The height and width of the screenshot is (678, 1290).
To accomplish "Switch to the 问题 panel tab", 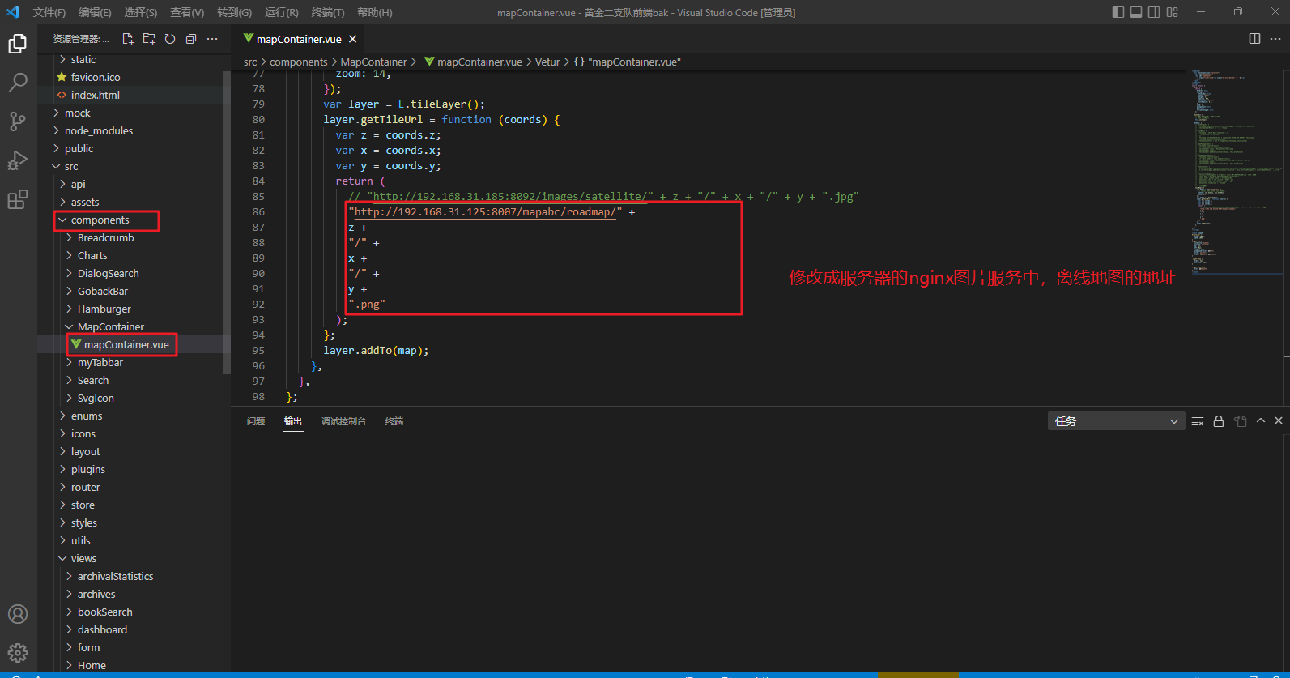I will click(x=256, y=421).
